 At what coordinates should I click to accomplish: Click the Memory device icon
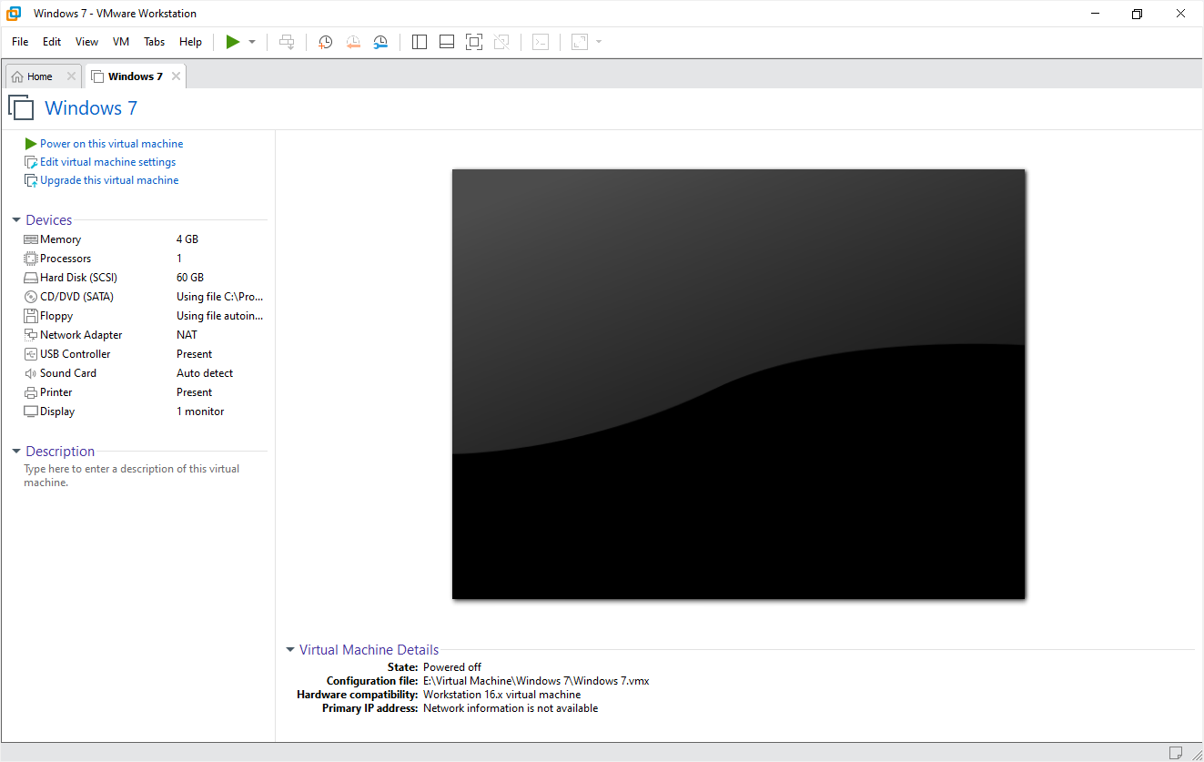(30, 239)
